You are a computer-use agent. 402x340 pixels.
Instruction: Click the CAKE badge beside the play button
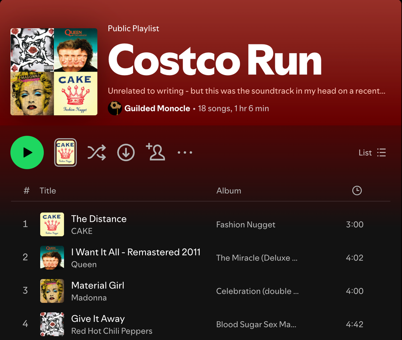pyautogui.click(x=65, y=152)
